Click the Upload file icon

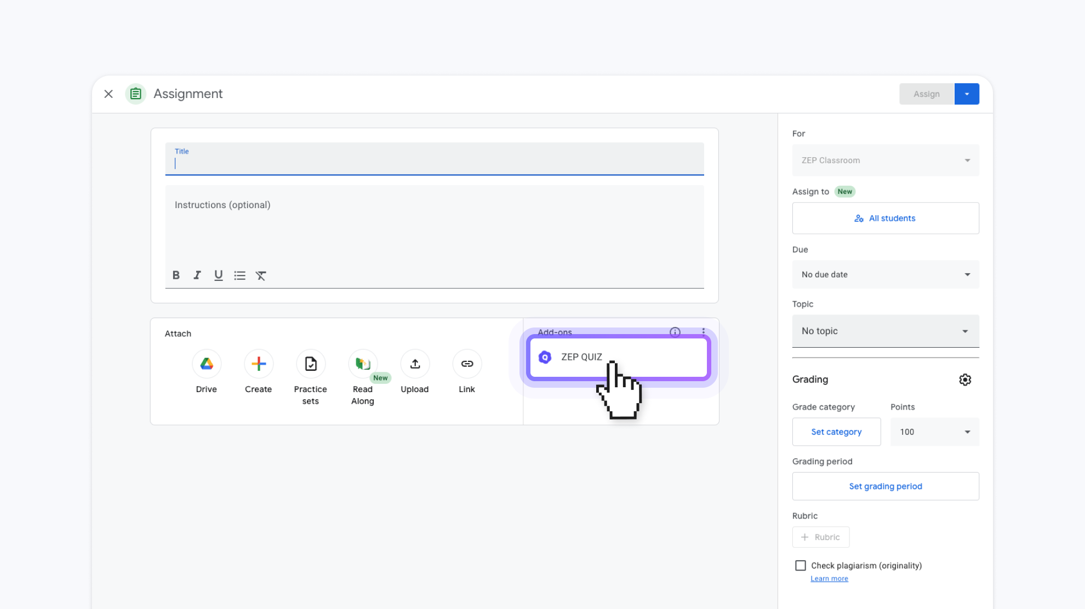(415, 364)
